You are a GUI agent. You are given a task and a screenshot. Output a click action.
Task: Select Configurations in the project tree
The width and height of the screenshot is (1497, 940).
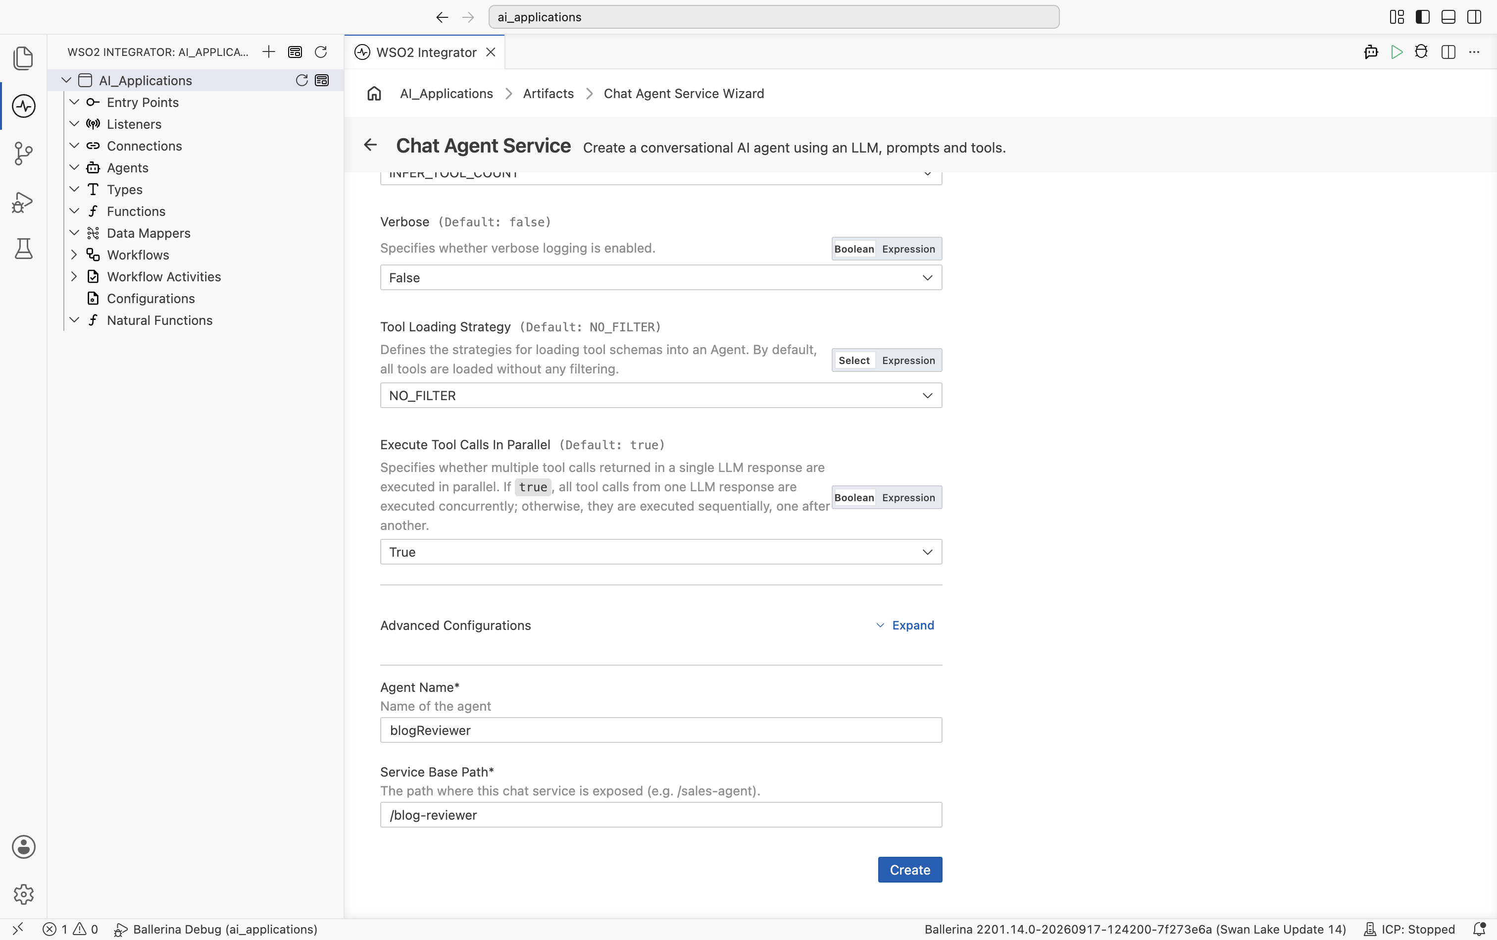click(150, 299)
